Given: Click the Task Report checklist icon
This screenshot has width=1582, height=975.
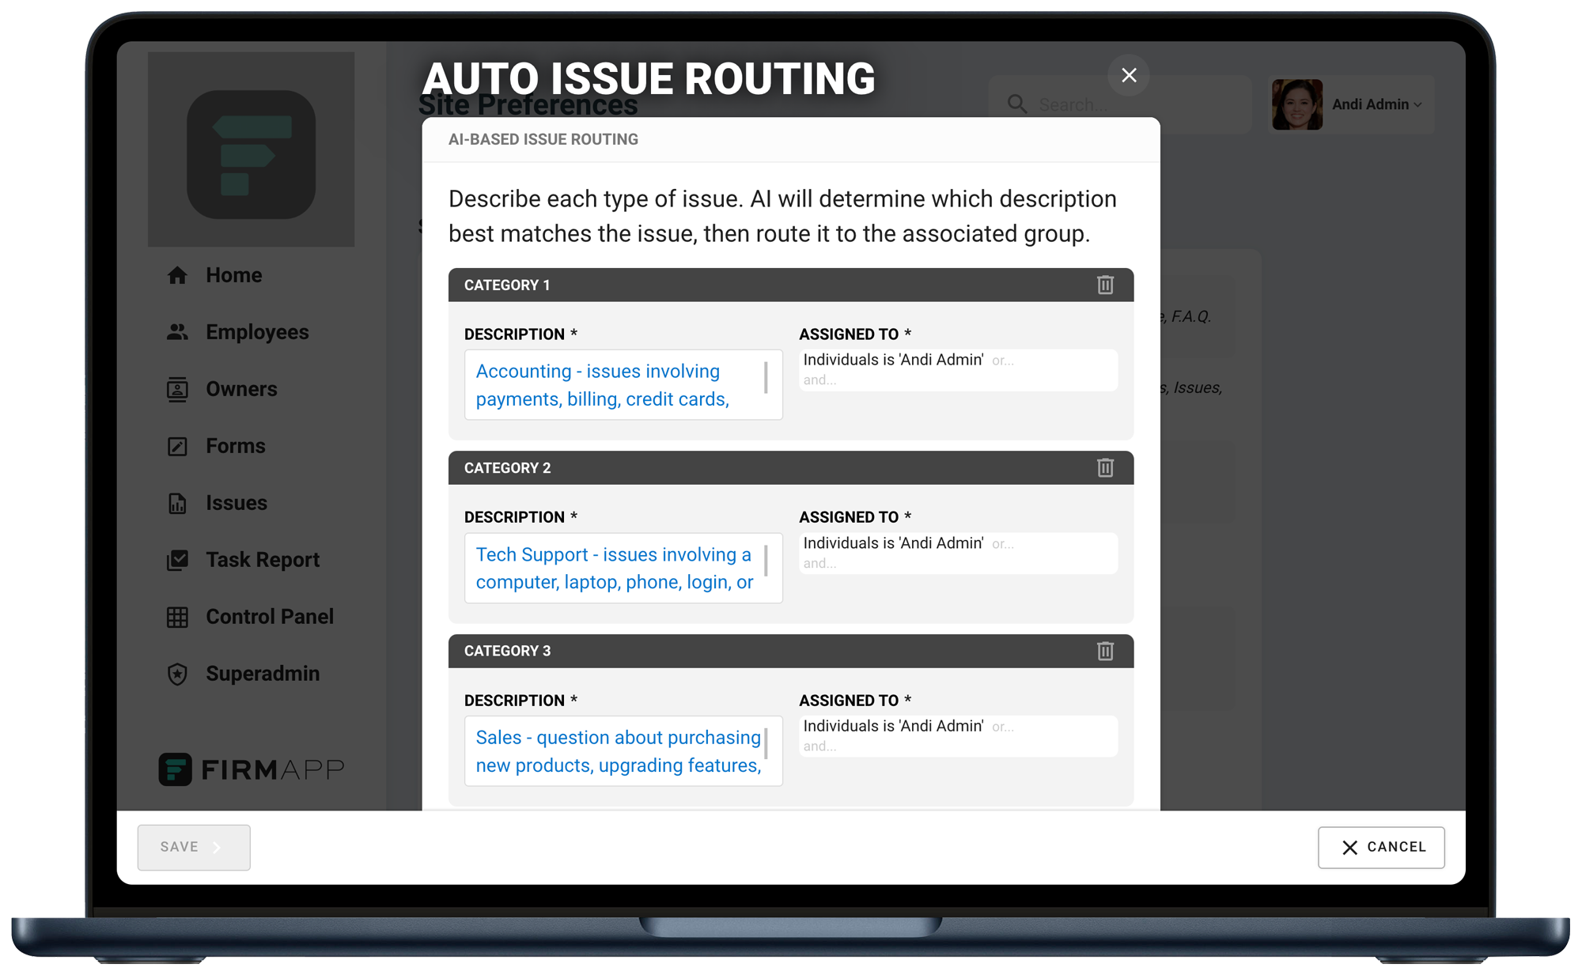Looking at the screenshot, I should (x=177, y=560).
